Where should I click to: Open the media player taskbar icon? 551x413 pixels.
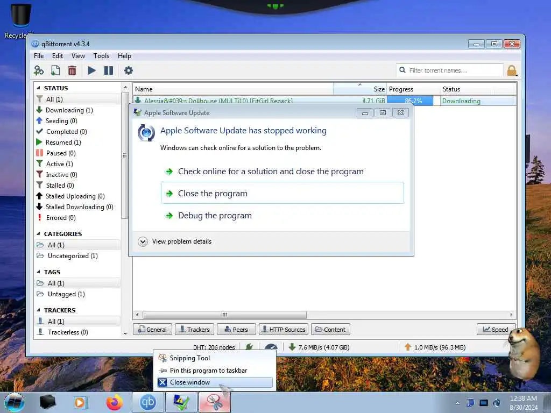pyautogui.click(x=80, y=402)
